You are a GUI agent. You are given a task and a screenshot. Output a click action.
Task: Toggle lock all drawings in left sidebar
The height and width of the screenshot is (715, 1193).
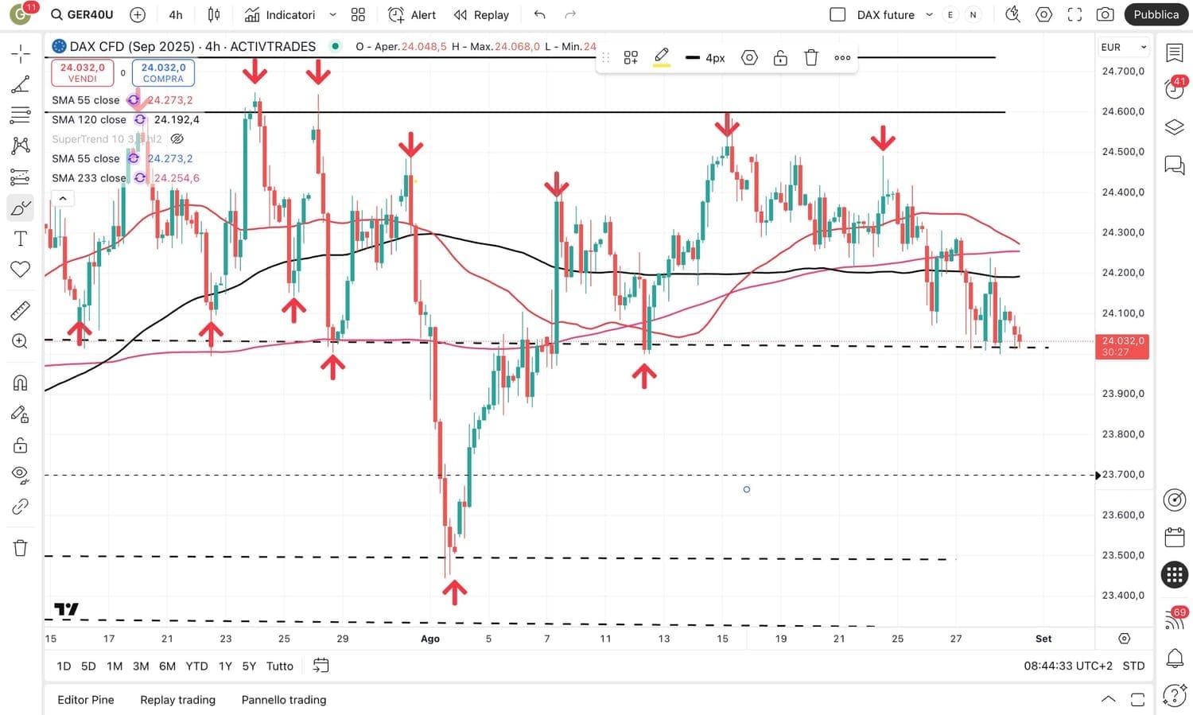[21, 445]
